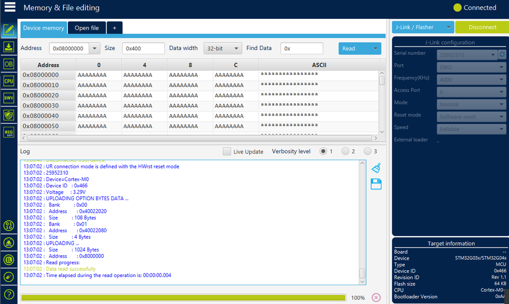Click the green progress bar

pos(183,297)
